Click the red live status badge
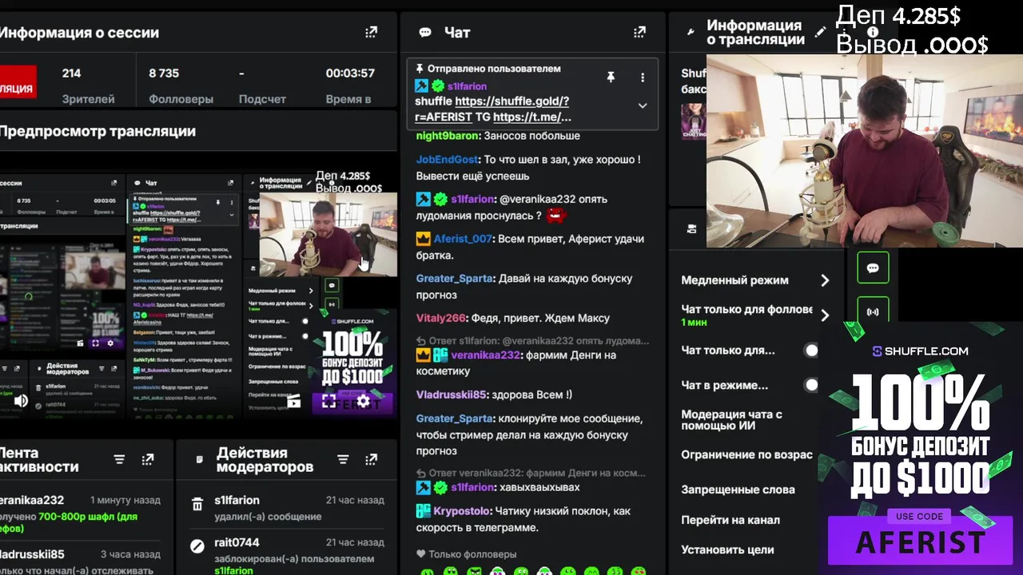Image resolution: width=1023 pixels, height=575 pixels. pos(18,82)
